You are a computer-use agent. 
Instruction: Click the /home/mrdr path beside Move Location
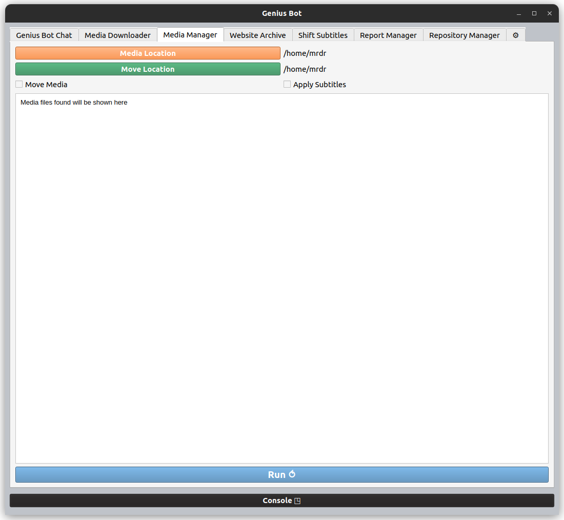coord(305,69)
